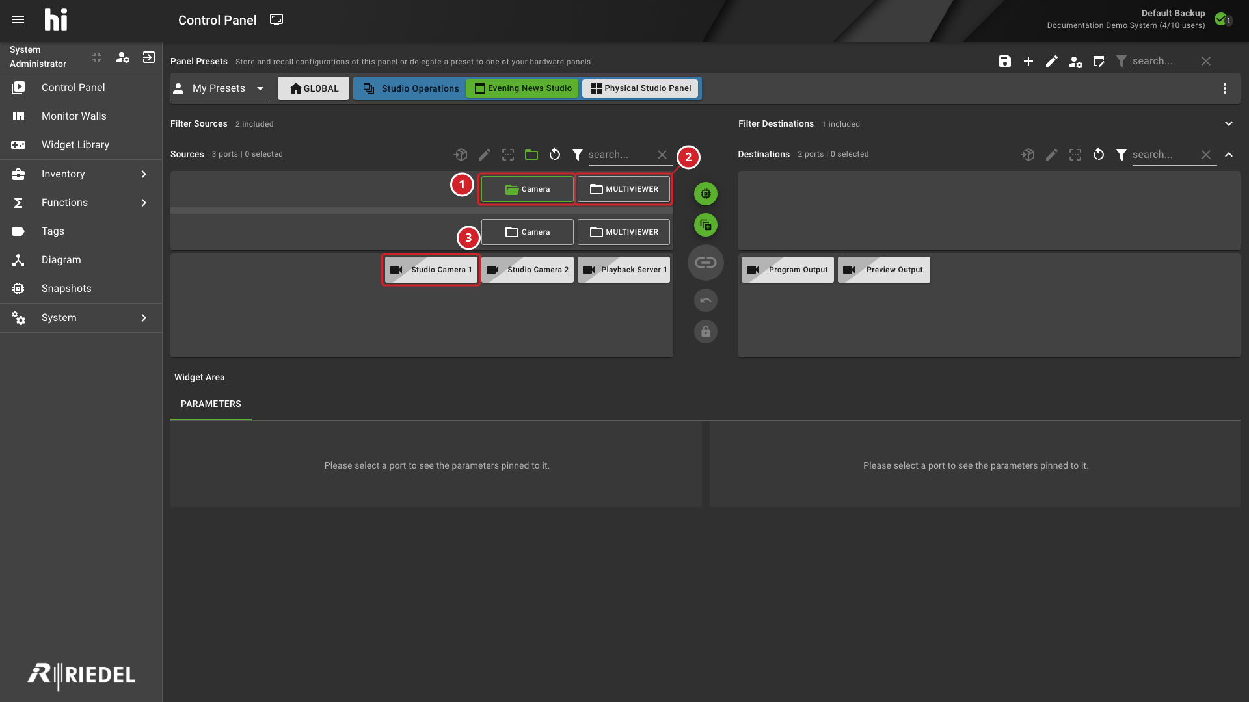Toggle the green Camera folder filter
Image resolution: width=1249 pixels, height=702 pixels.
(528, 189)
